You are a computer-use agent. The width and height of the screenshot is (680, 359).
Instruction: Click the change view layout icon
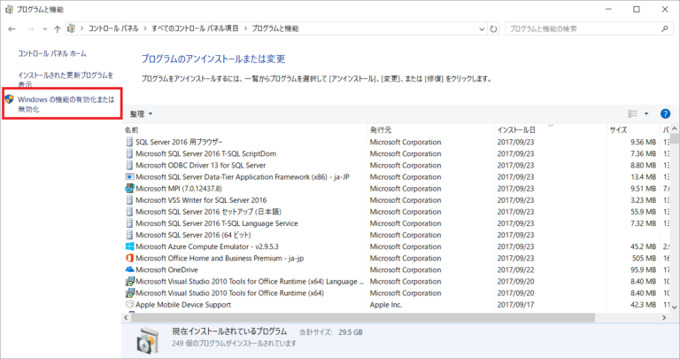pyautogui.click(x=632, y=114)
